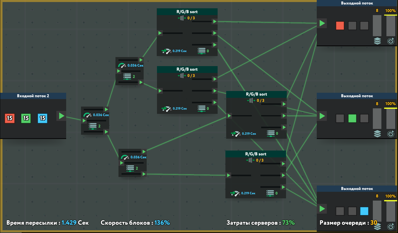This screenshot has height=233, width=398.
Task: Click the middle output port of the third-from-top R/G/B sort
Action: click(284, 116)
